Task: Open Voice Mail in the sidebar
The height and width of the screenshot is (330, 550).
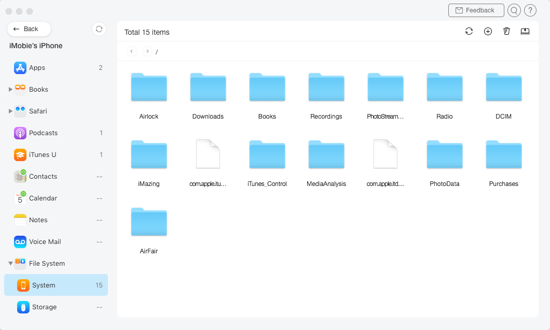Action: coord(56,241)
